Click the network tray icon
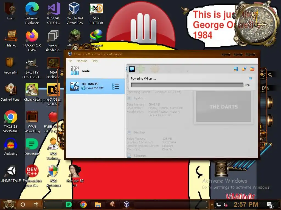Image resolution: width=281 pixels, height=210 pixels. coord(219,205)
